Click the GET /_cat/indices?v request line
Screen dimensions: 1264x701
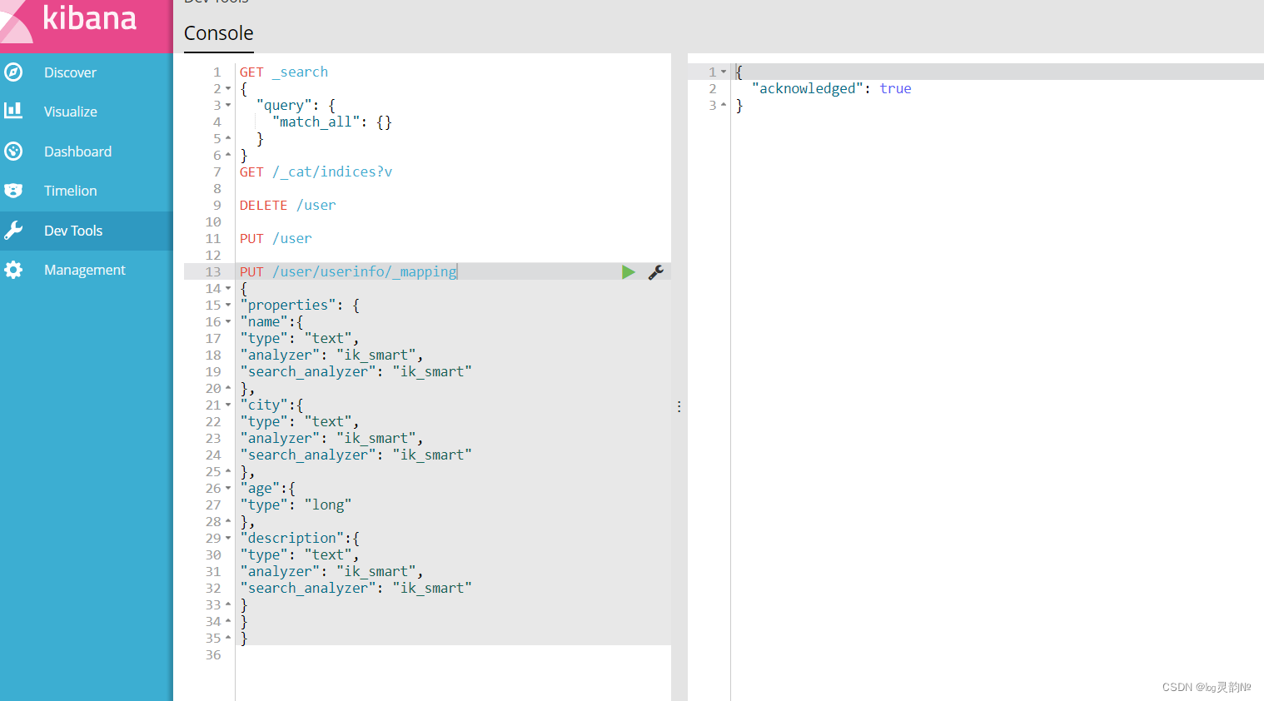(316, 172)
